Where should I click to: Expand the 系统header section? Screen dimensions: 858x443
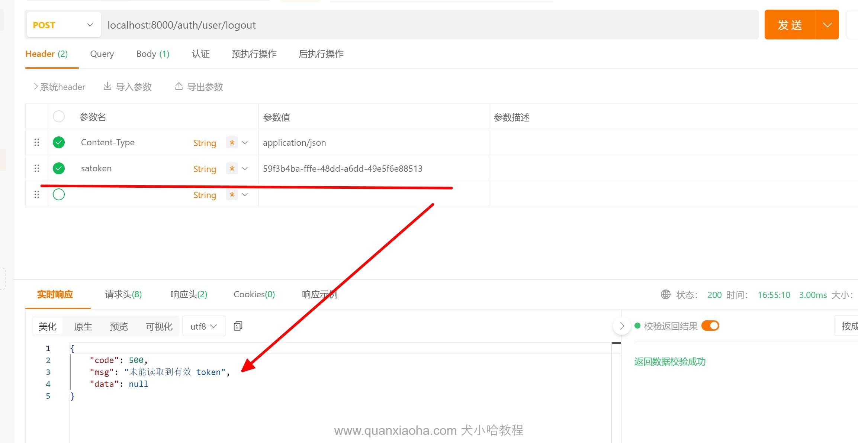click(60, 87)
